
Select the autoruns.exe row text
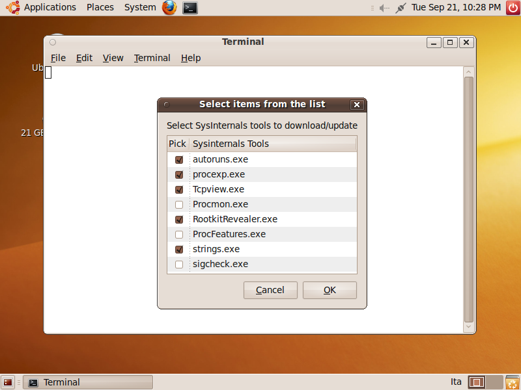coord(220,159)
